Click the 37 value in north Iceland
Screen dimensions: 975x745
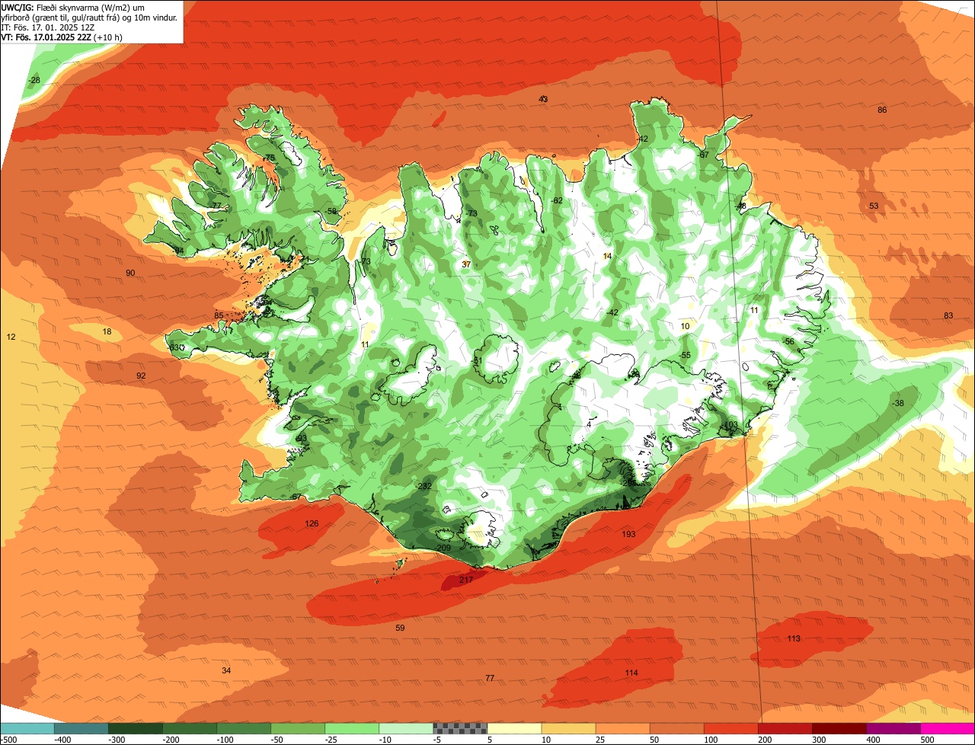click(466, 265)
